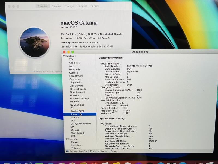Click the Graphics Intel Iris Plus line
The height and width of the screenshot is (164, 218).
point(87,46)
